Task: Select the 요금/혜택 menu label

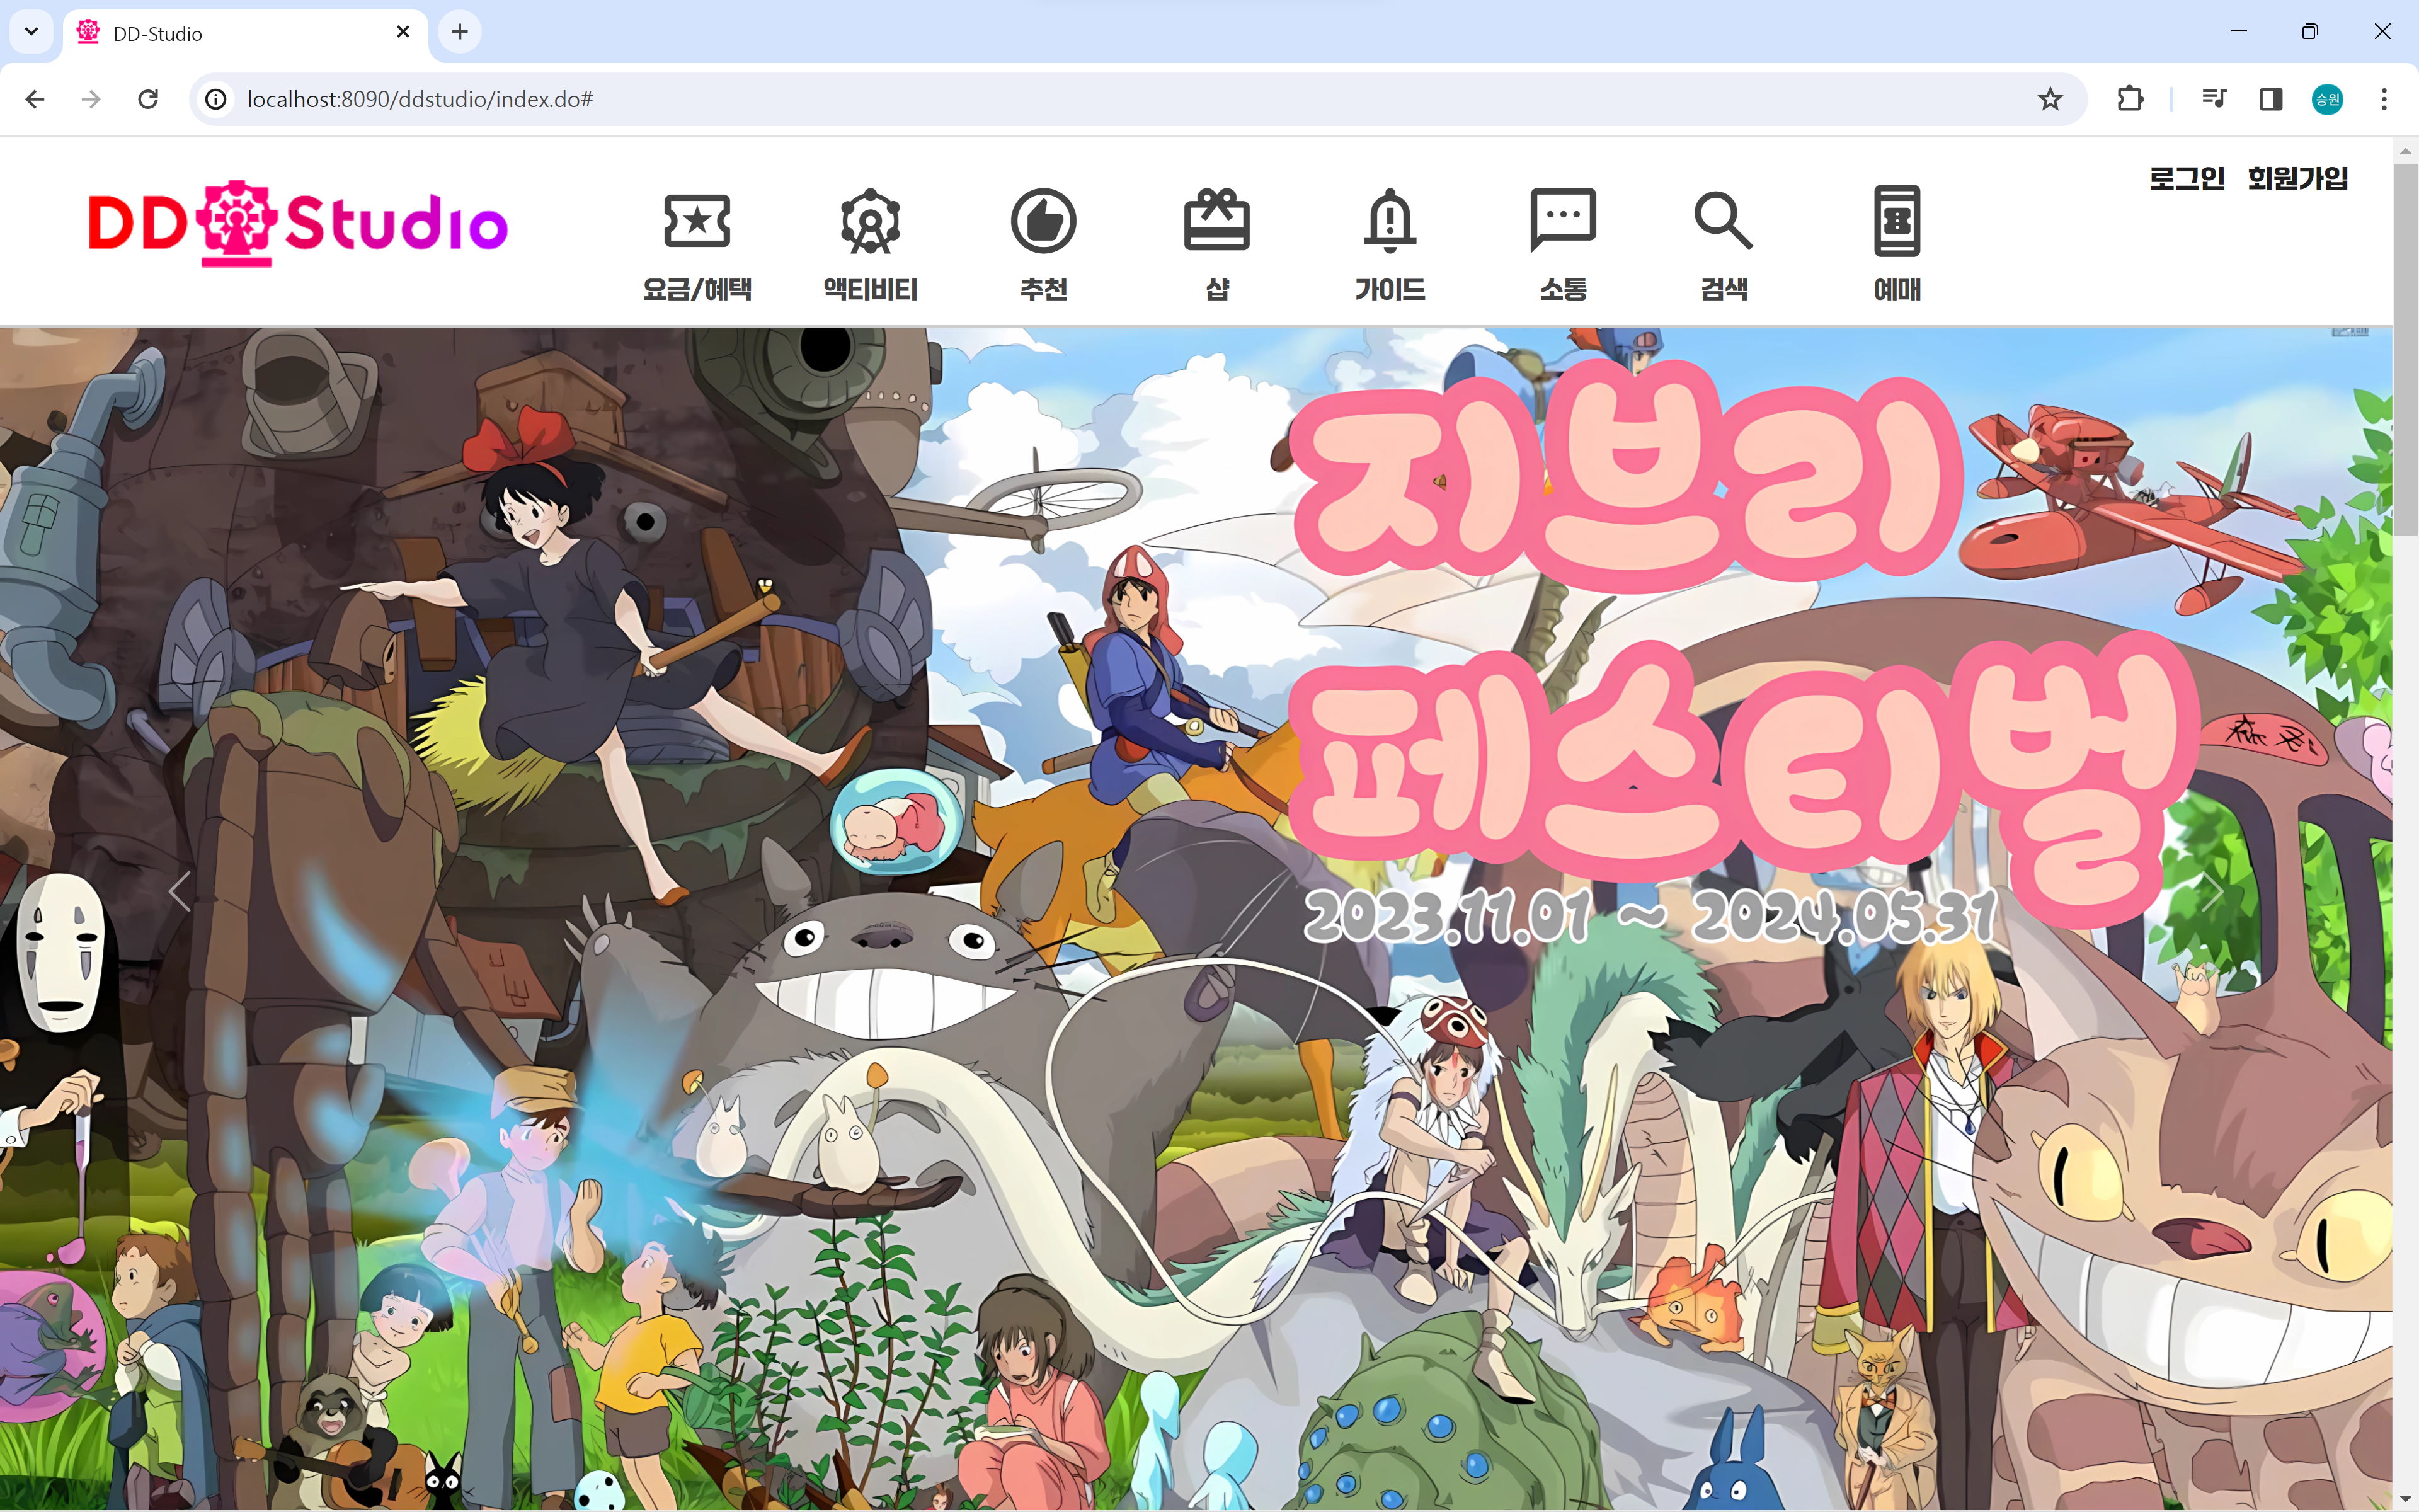Action: (x=697, y=290)
